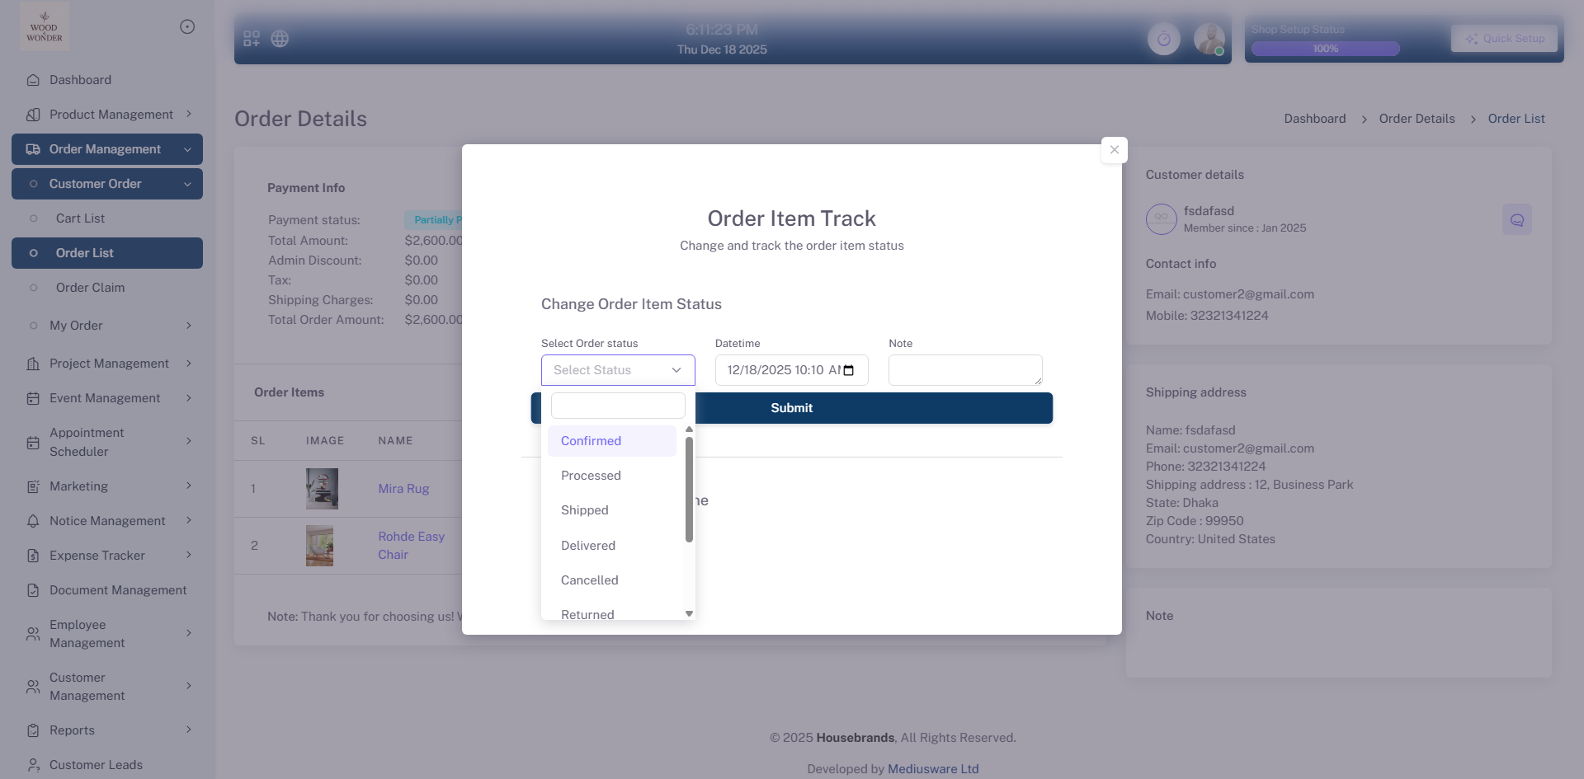Screen dimensions: 1584x779
Task: Click the calendar picker icon in Datetime field
Action: point(849,370)
